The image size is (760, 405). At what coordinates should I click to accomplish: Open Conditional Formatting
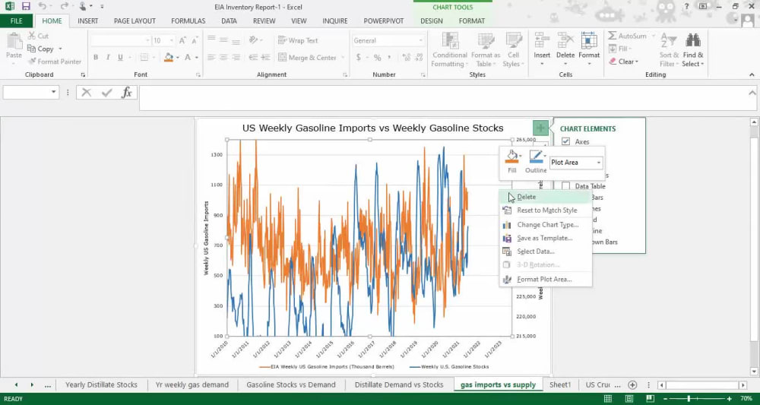pyautogui.click(x=450, y=50)
